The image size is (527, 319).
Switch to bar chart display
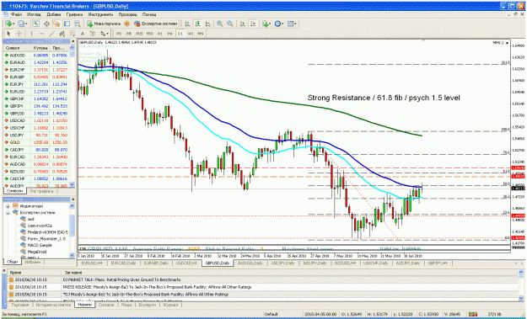(187, 24)
